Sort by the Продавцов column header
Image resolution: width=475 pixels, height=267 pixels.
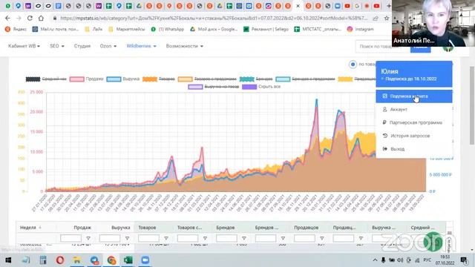pyautogui.click(x=306, y=228)
